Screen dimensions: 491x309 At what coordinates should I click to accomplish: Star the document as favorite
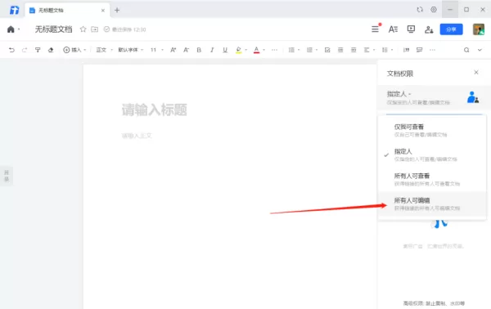[83, 29]
